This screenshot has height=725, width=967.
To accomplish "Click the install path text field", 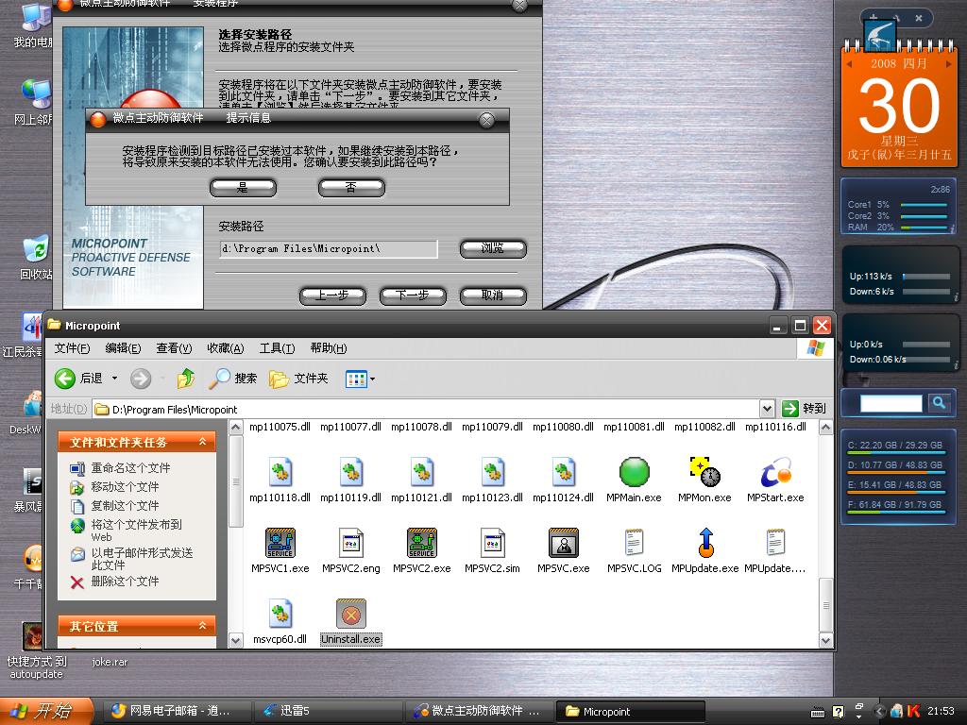I will 328,249.
